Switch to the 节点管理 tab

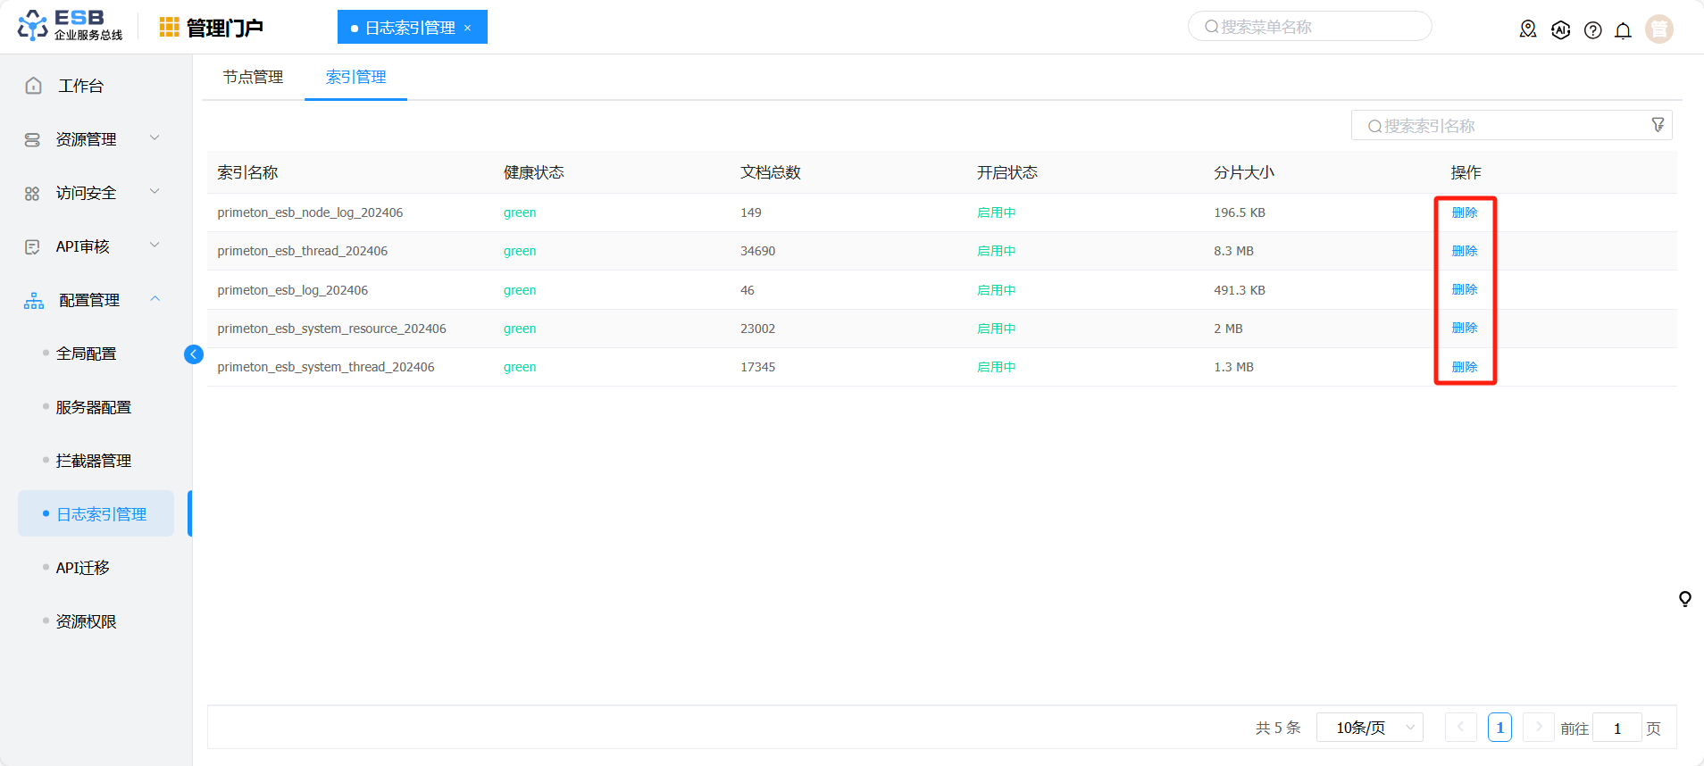[253, 78]
